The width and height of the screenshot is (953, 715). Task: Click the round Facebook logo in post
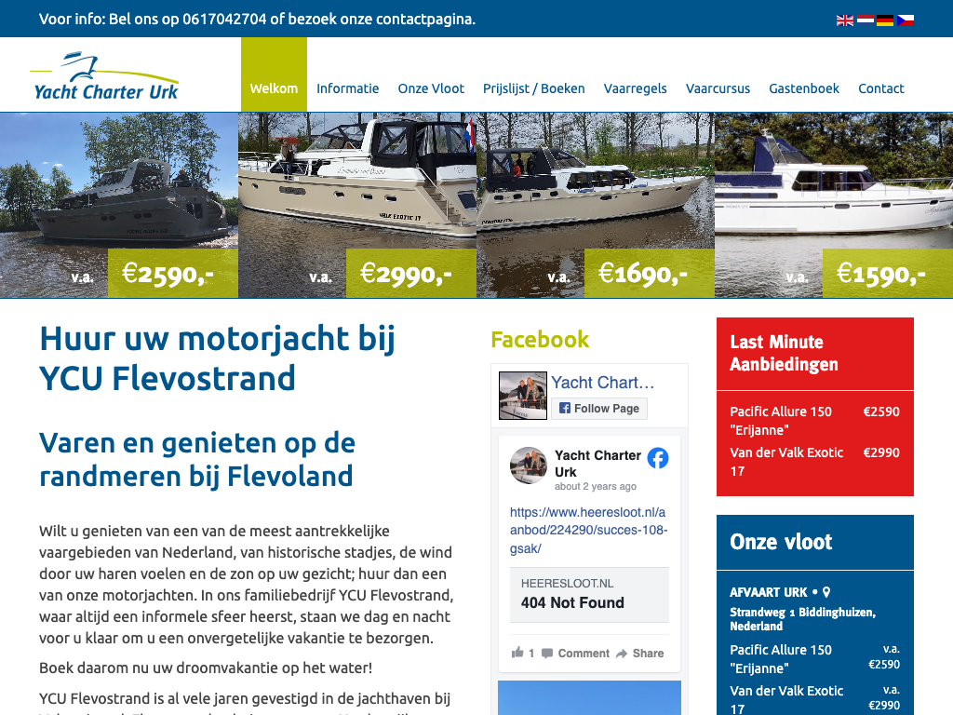pyautogui.click(x=658, y=458)
